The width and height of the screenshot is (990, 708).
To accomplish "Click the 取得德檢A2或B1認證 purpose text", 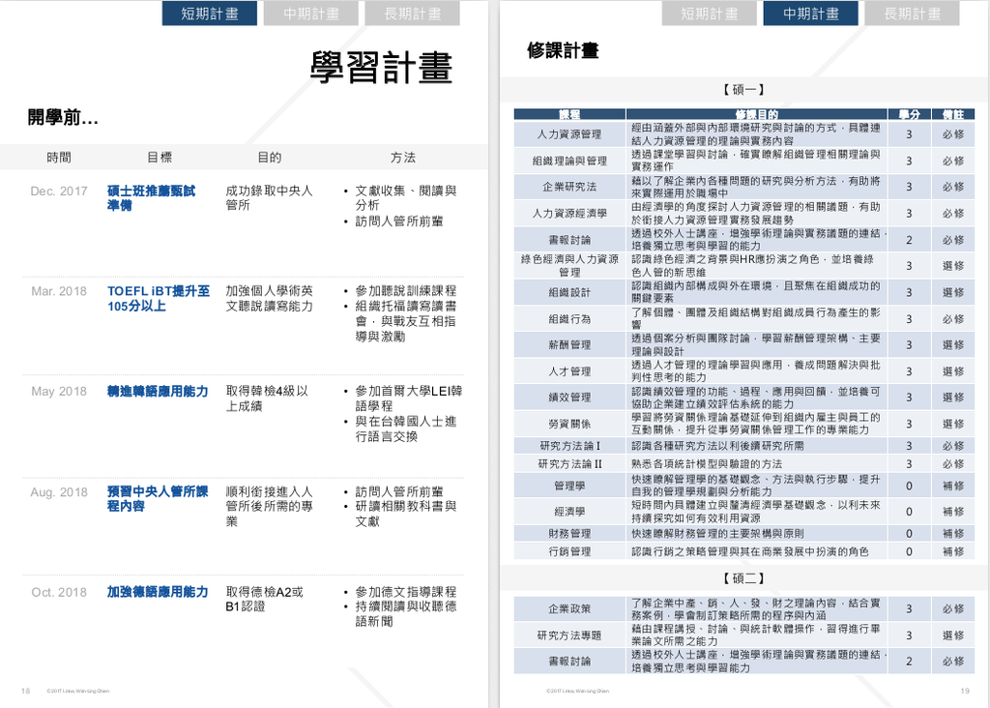I will 265,600.
